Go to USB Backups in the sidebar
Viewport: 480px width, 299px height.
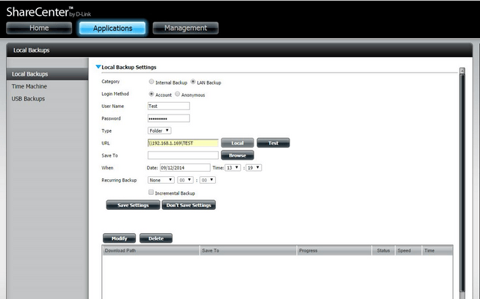[28, 99]
